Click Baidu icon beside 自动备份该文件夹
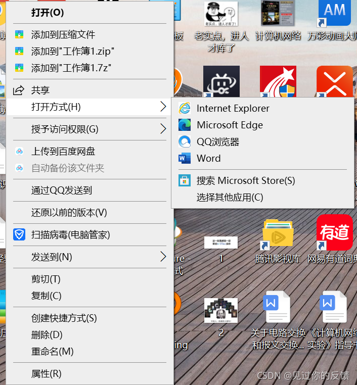The image size is (357, 385). 19,168
